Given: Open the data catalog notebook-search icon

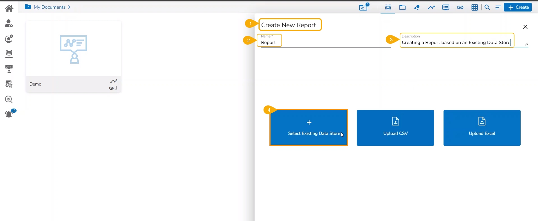Looking at the screenshot, I should click(x=9, y=84).
